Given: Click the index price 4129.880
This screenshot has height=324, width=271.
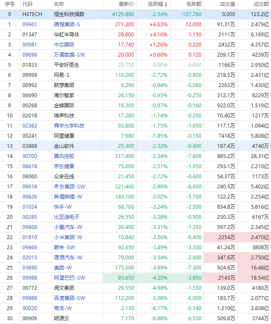Looking at the screenshot, I should [123, 14].
